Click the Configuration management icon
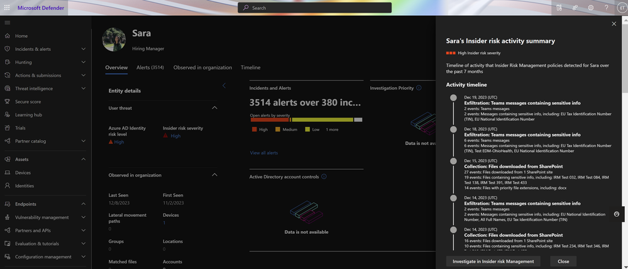 [x=7, y=256]
